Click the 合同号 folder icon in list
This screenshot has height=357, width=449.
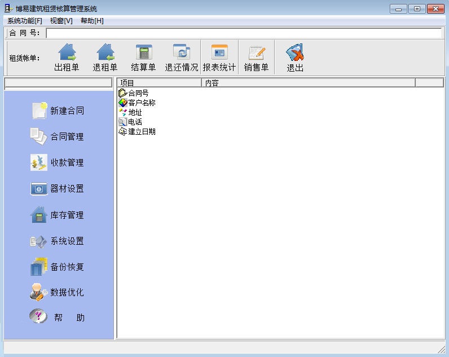point(122,92)
